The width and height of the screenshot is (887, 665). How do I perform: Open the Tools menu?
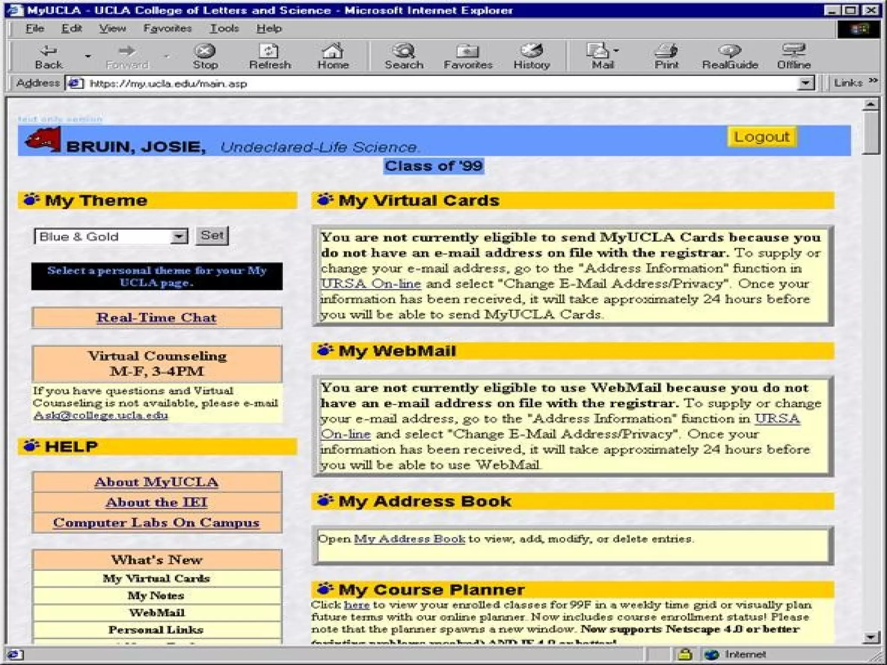click(x=224, y=29)
